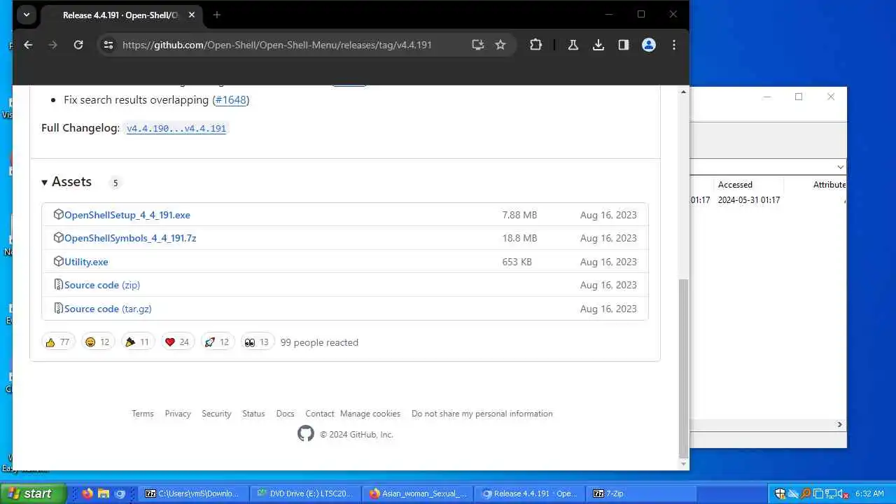
Task: Open the Chrome profile avatar
Action: pos(649,45)
